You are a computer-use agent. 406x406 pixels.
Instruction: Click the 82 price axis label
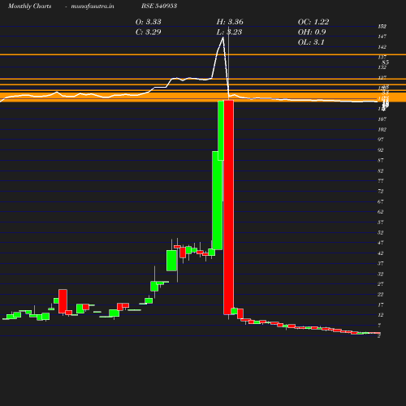[381, 171]
